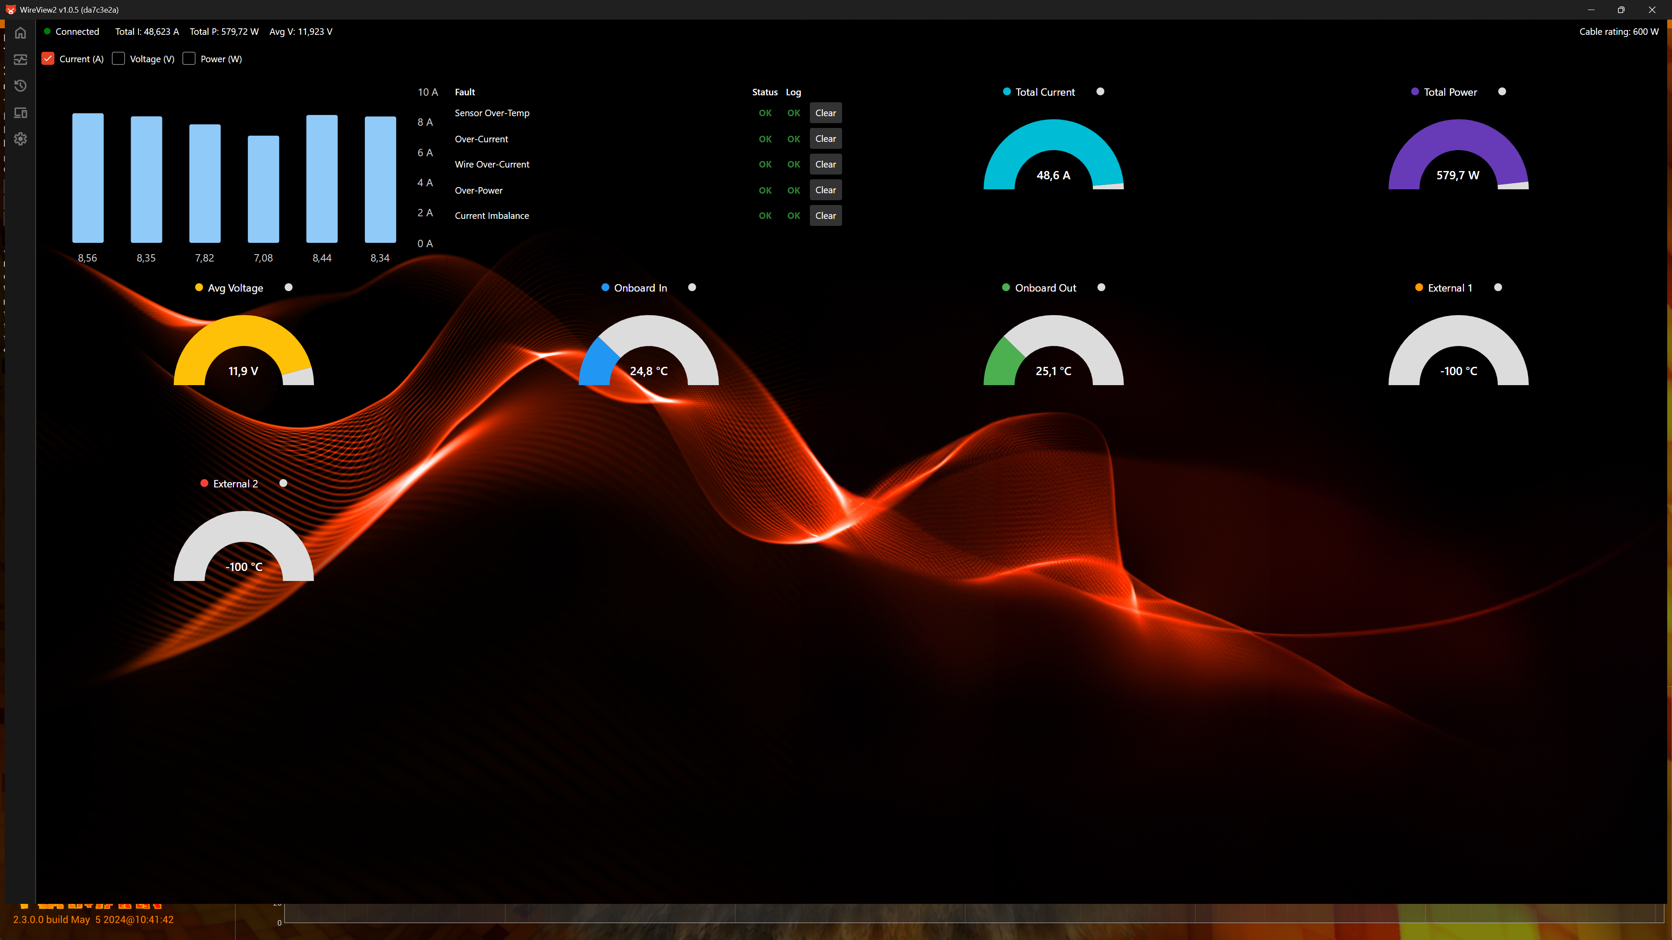The width and height of the screenshot is (1672, 940).
Task: Click the cyan Total Current color dot
Action: pos(1007,91)
